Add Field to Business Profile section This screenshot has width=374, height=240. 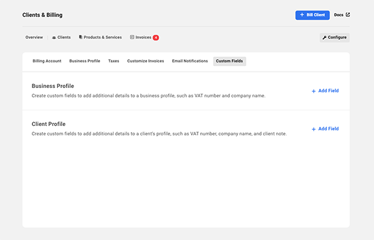[x=325, y=91]
